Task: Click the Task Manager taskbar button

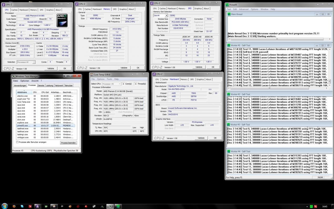Action: (x=110, y=206)
